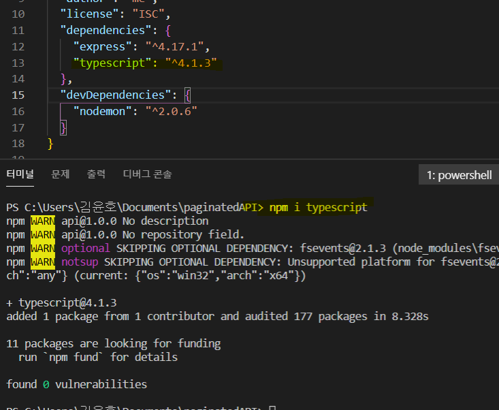Viewport: 499px width, 410px height.
Task: Click line number 16 in gutter
Action: click(18, 112)
